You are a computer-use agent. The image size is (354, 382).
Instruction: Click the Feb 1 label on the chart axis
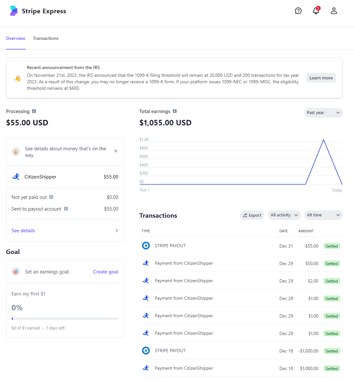[145, 190]
